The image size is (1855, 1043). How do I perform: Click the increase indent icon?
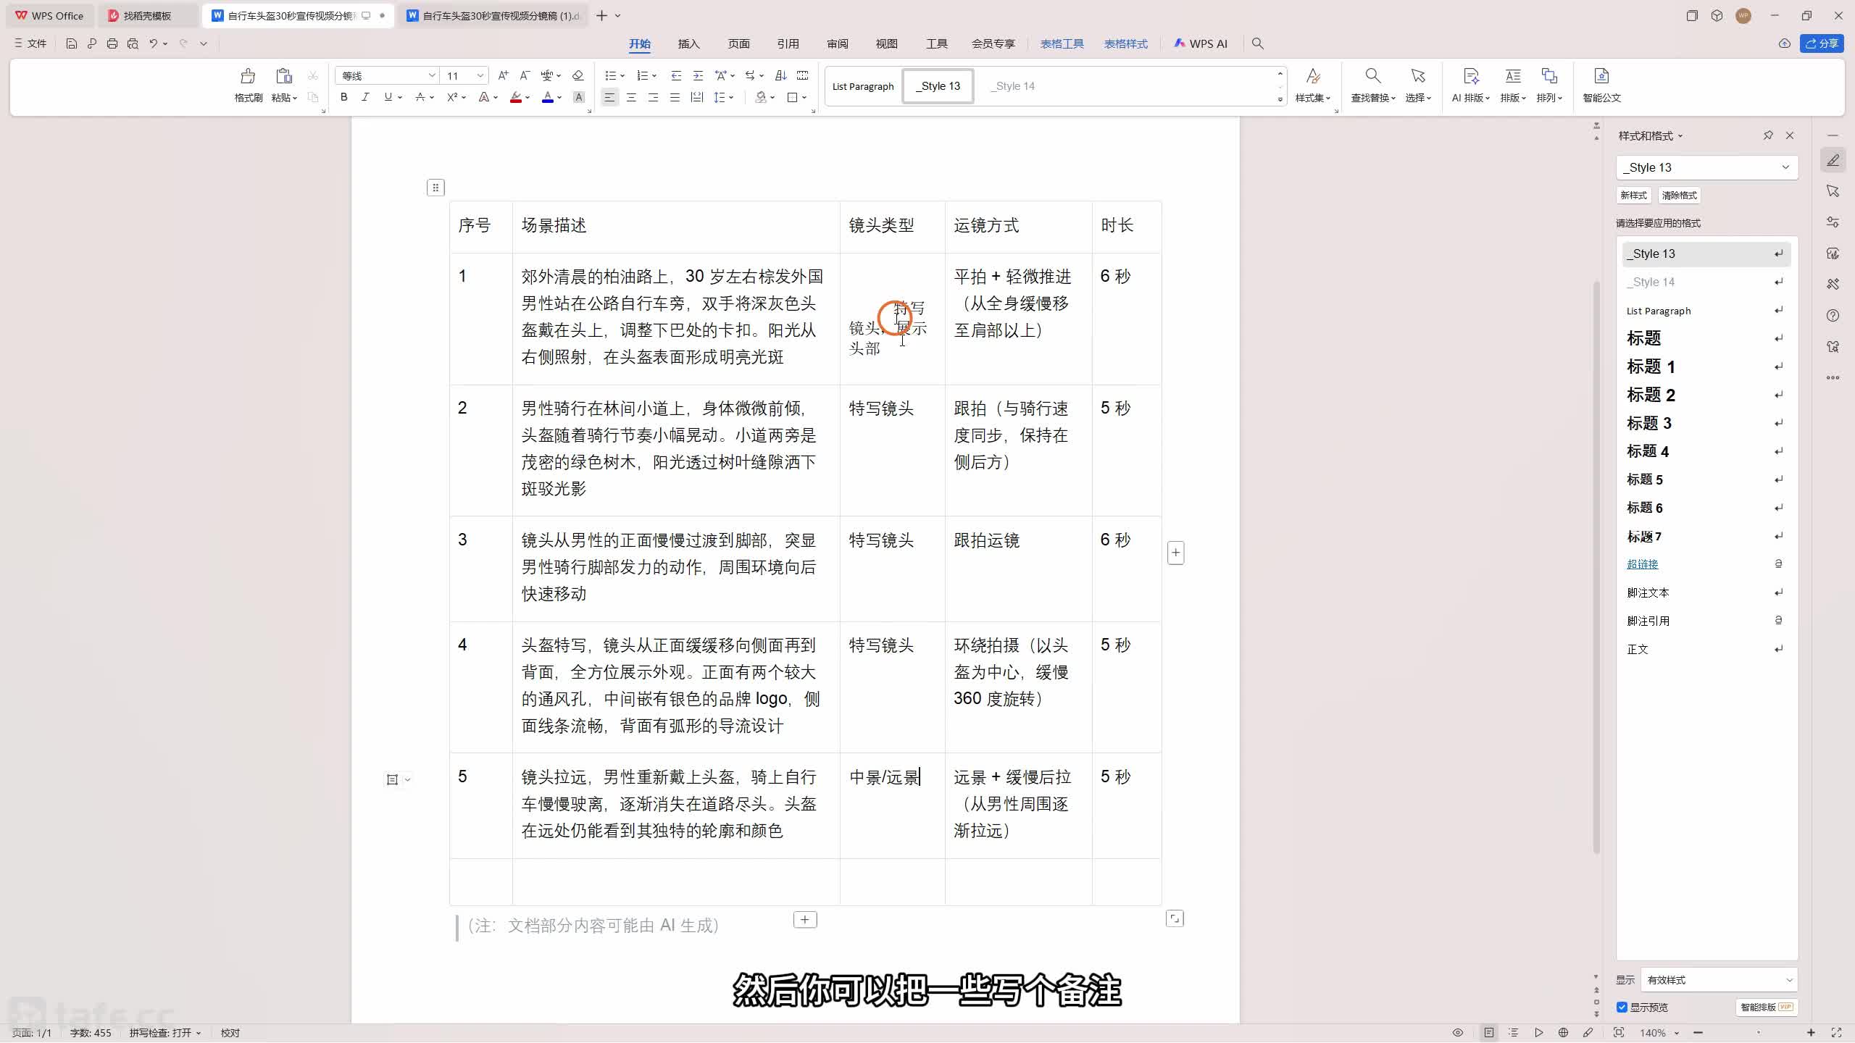tap(698, 75)
